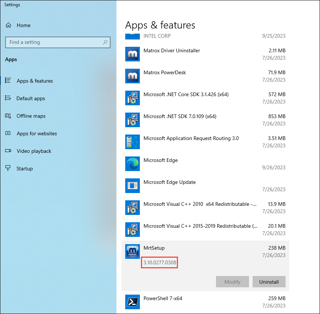Click the Microsoft Edge logo icon

132,164
